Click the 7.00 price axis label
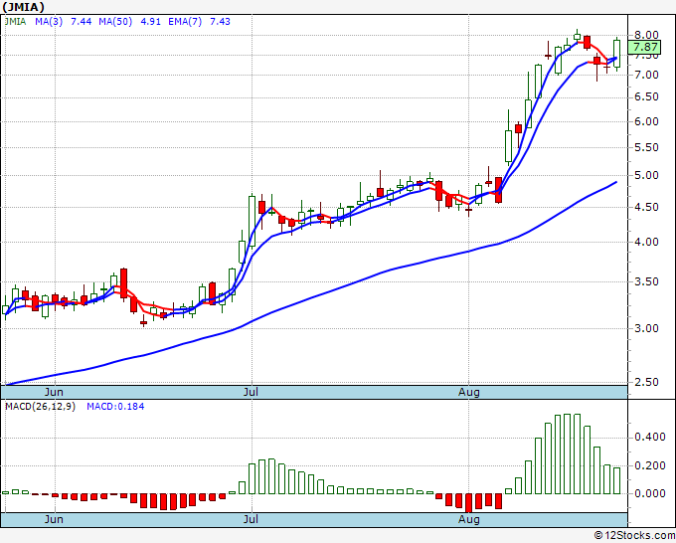Image resolution: width=676 pixels, height=543 pixels. pyautogui.click(x=646, y=75)
